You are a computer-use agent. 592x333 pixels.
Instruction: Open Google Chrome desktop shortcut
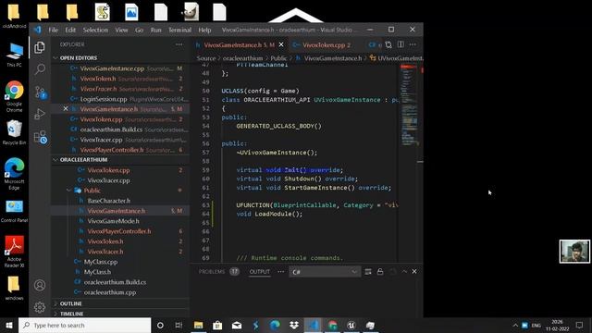click(x=14, y=96)
